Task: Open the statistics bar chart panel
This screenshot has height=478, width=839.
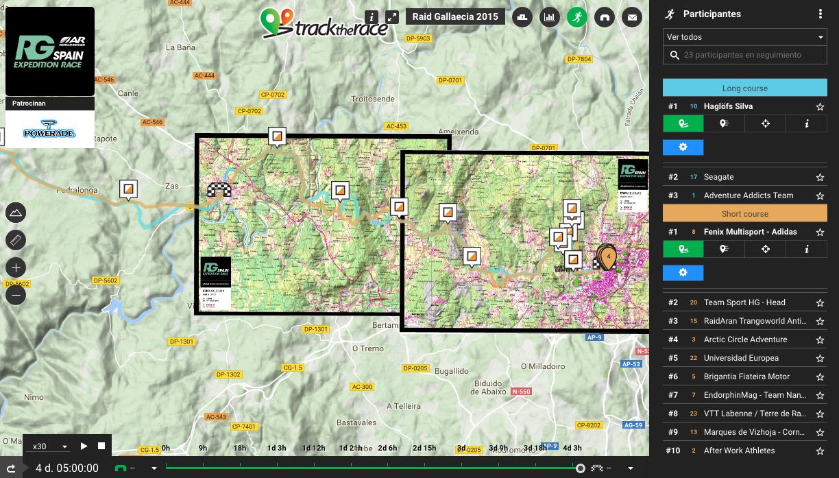Action: (550, 17)
